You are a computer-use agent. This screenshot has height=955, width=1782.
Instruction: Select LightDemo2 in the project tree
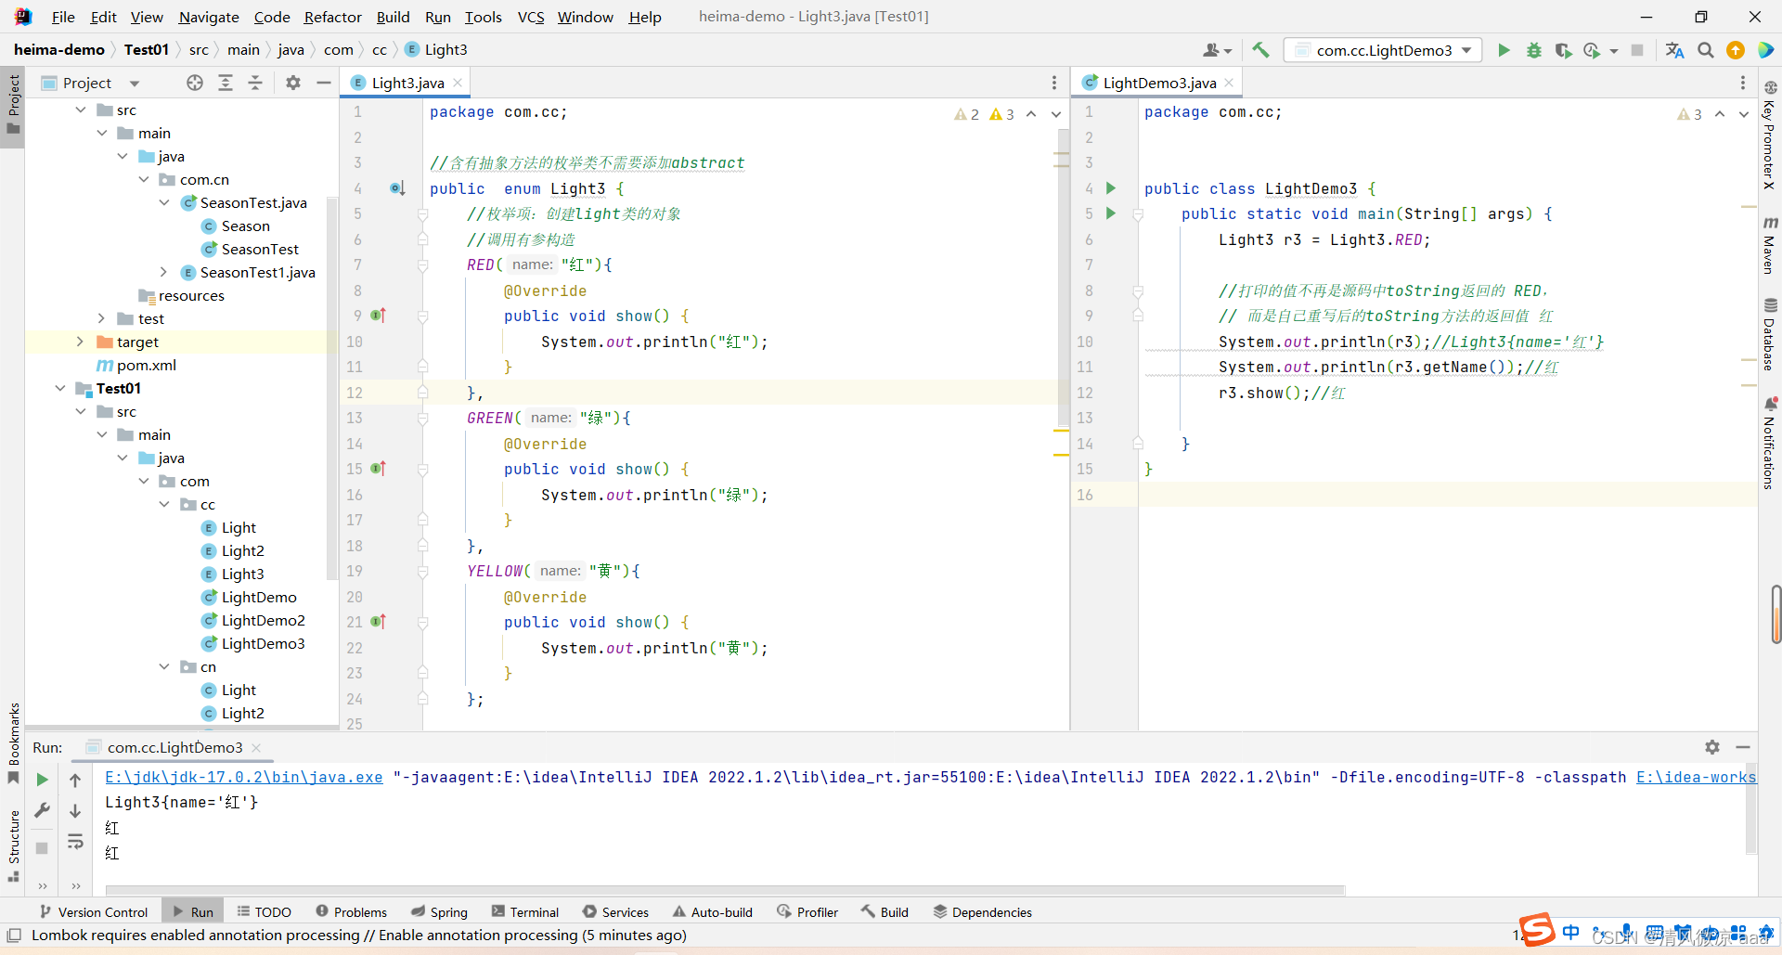click(x=263, y=620)
